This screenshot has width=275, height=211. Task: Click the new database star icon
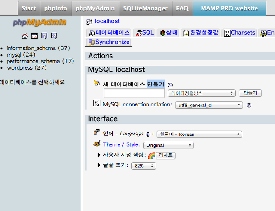(x=97, y=83)
